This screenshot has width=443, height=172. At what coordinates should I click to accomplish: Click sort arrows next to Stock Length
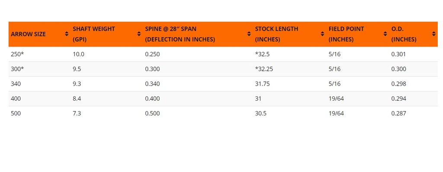pyautogui.click(x=322, y=34)
